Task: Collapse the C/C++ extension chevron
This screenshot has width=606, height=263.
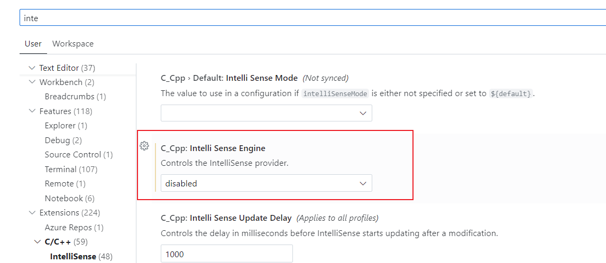Action: point(37,242)
